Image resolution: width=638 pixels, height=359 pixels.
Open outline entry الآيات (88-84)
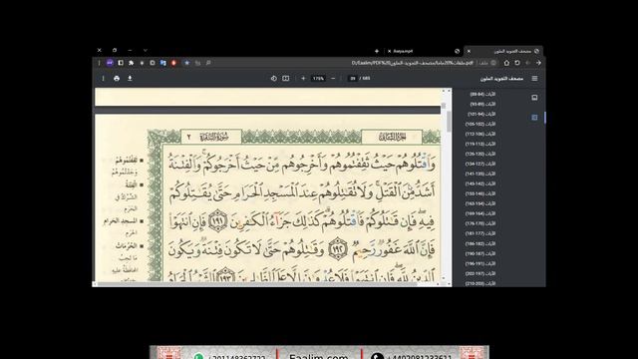482,94
